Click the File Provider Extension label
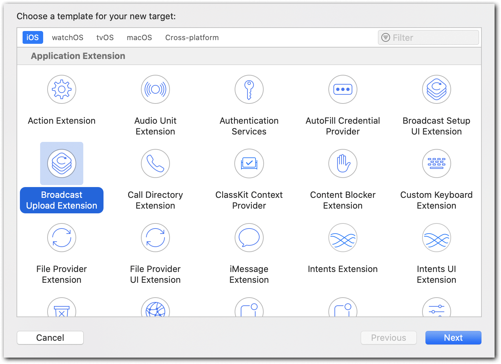 (x=62, y=274)
